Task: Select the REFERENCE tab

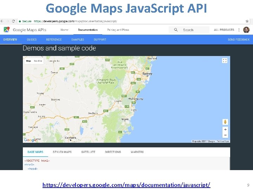Action: tap(54, 40)
